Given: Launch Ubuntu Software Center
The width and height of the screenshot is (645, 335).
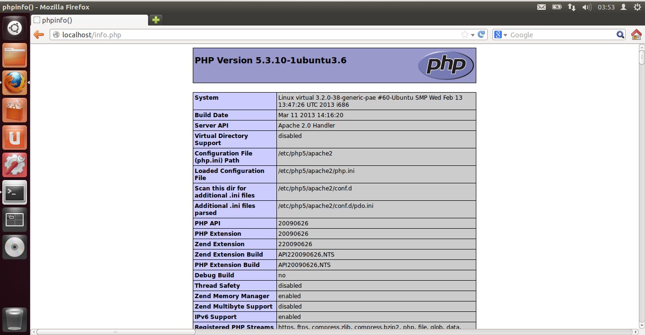Looking at the screenshot, I should coord(15,111).
